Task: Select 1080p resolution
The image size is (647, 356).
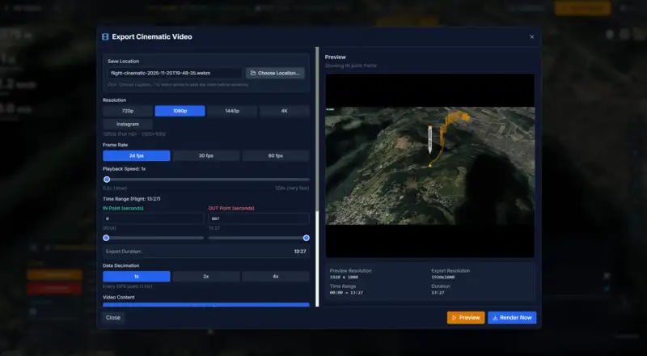Action: coord(180,111)
